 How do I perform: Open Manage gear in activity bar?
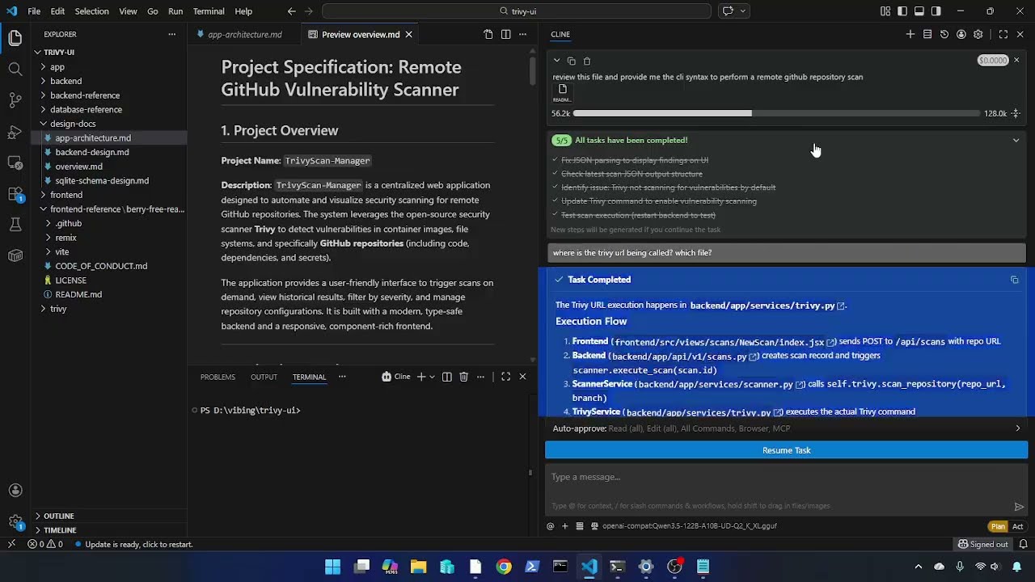pos(15,522)
